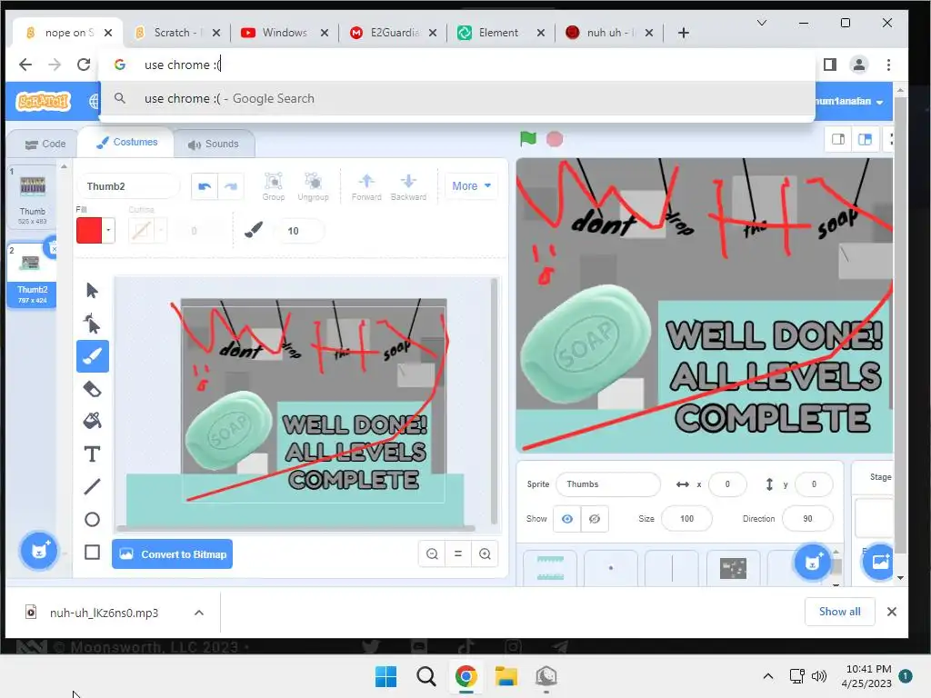Open the Scratch language globe menu

[x=94, y=102]
